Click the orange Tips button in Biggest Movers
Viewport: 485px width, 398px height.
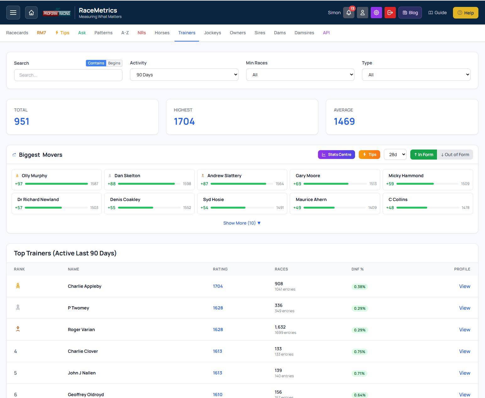[369, 155]
